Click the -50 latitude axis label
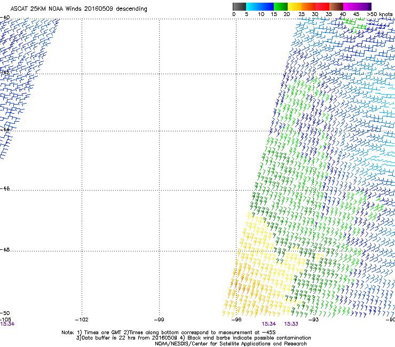The height and width of the screenshot is (347, 395). 5,313
